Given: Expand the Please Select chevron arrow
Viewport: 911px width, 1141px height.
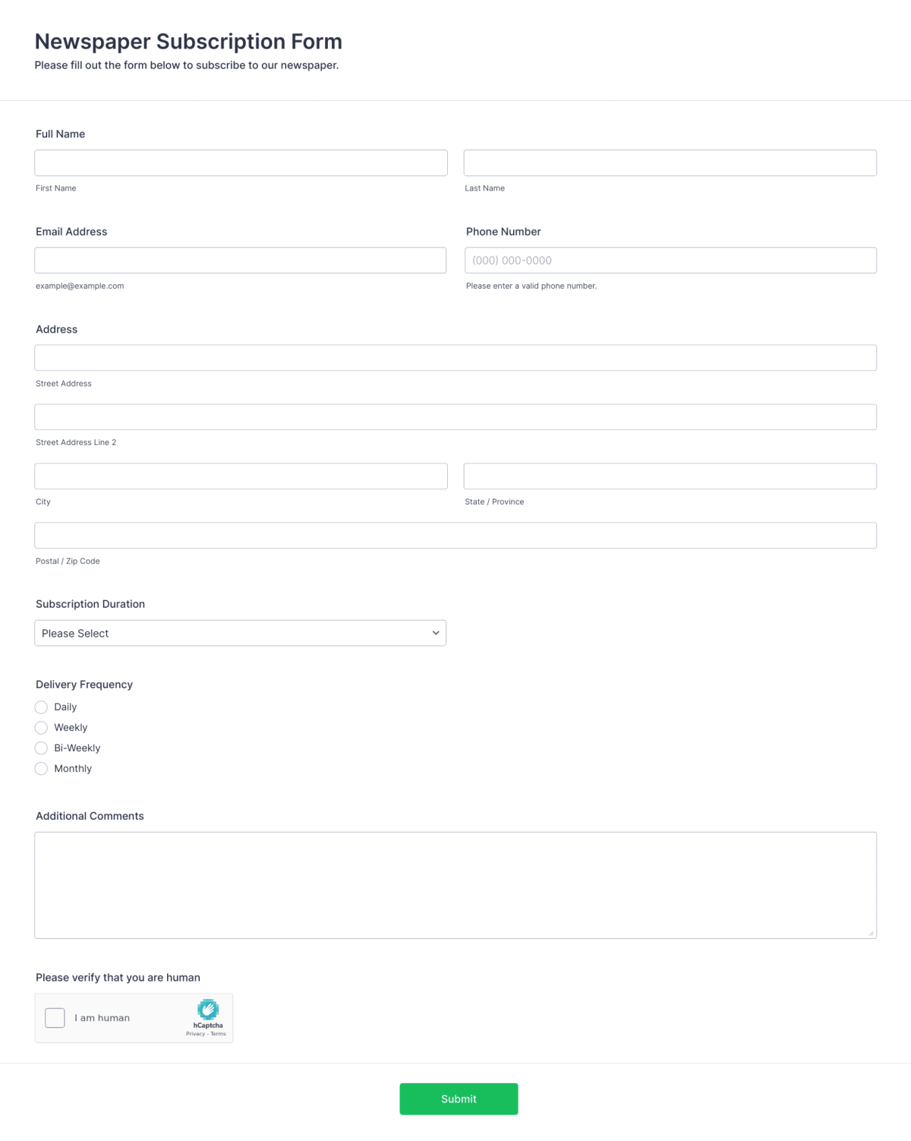Looking at the screenshot, I should click(435, 633).
